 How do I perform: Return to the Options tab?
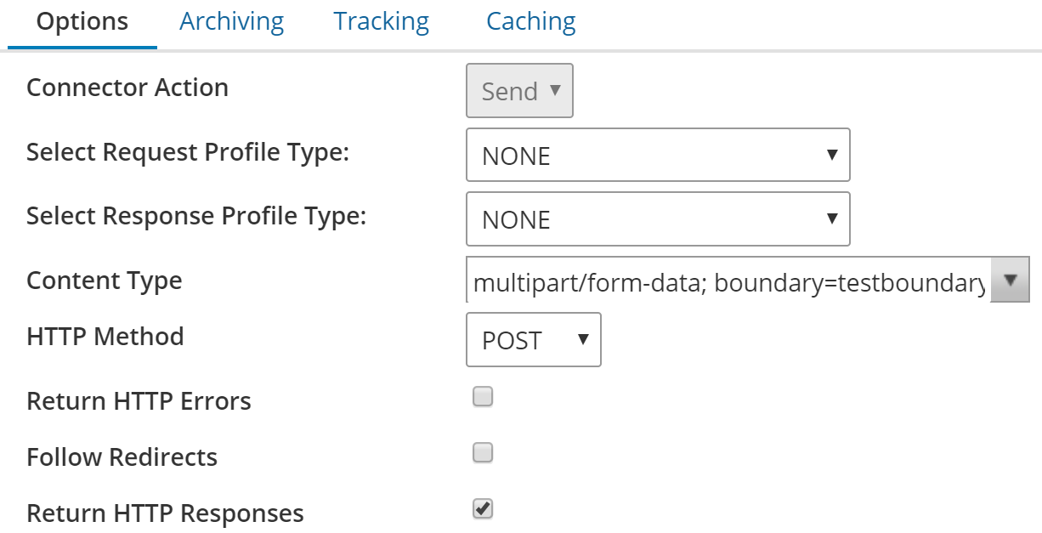pyautogui.click(x=81, y=20)
